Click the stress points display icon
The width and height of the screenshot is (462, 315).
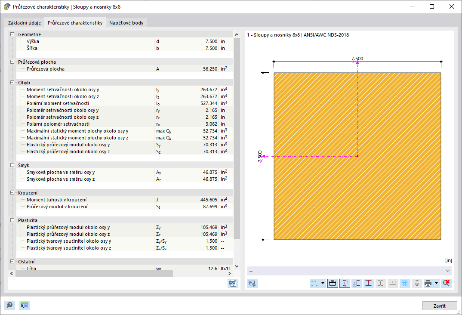click(314, 283)
